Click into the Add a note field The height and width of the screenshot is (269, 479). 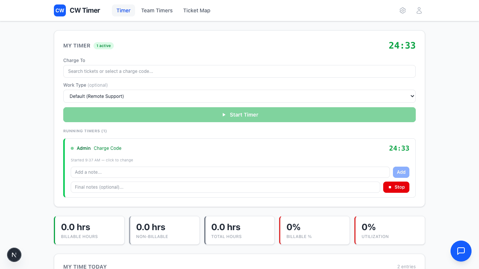[x=230, y=172]
